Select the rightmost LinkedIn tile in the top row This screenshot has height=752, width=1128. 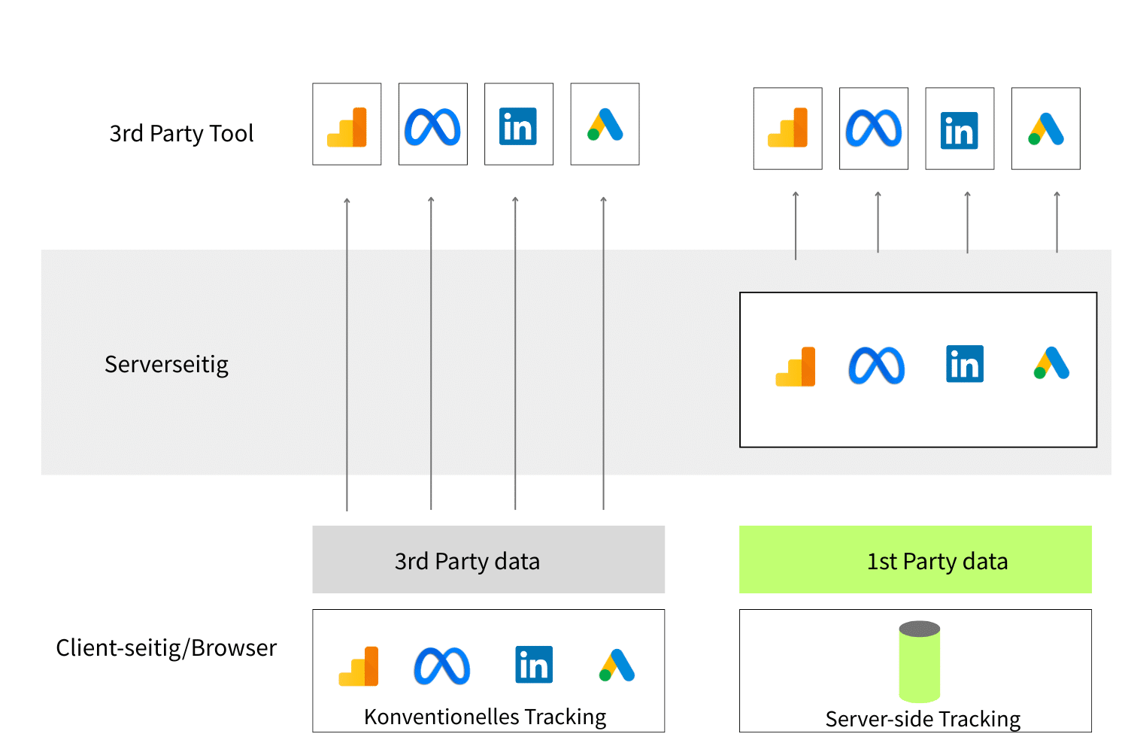tap(960, 129)
